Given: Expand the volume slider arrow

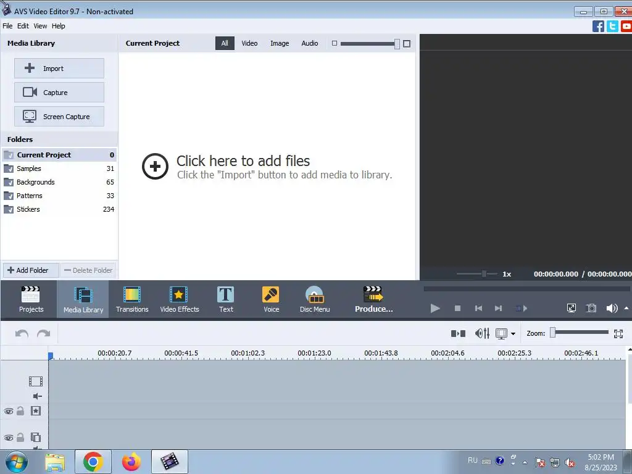Looking at the screenshot, I should click(x=626, y=309).
